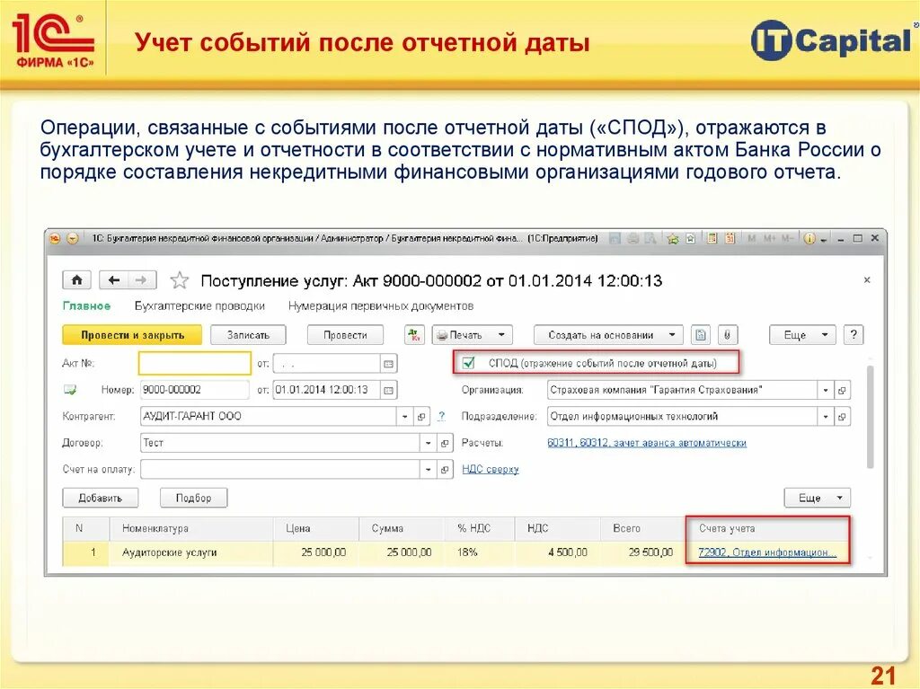Open the Подразделение dropdown list

pyautogui.click(x=826, y=417)
